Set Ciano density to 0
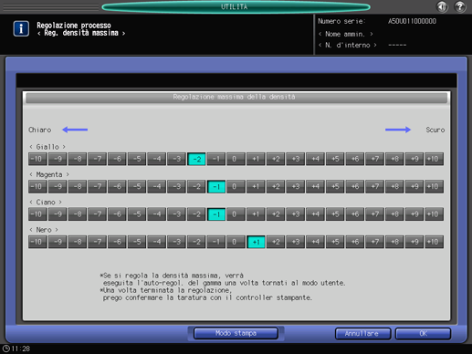472x354 pixels. (x=236, y=214)
